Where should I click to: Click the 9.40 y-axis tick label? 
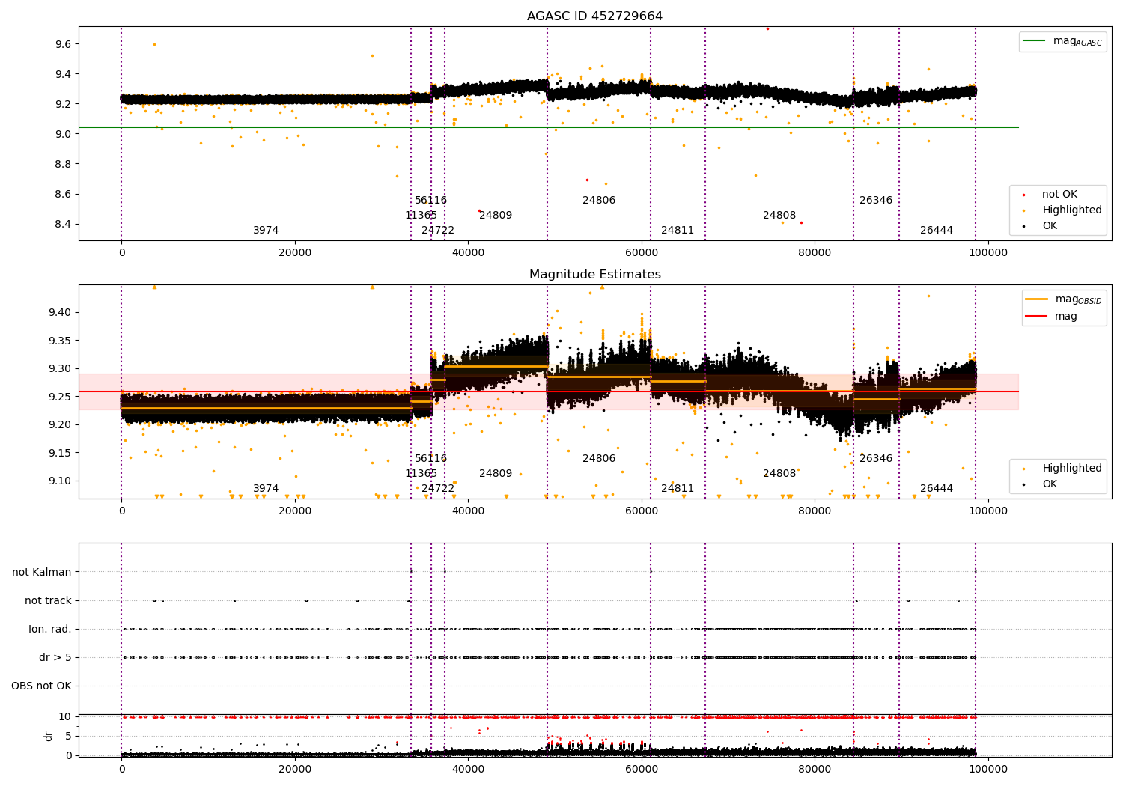[61, 312]
